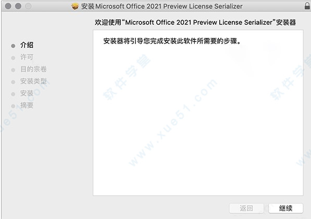Click the window minimize button
The height and width of the screenshot is (219, 311).
(18, 6)
